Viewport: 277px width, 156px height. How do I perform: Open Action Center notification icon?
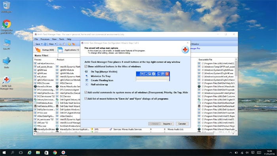tap(253, 153)
